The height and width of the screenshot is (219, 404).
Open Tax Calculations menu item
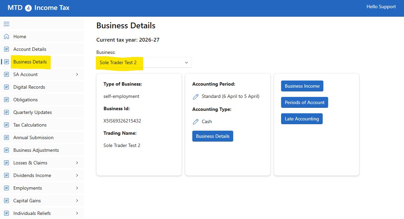point(42,125)
